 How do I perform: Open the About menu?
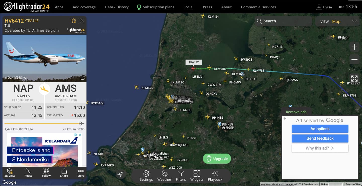(227, 7)
